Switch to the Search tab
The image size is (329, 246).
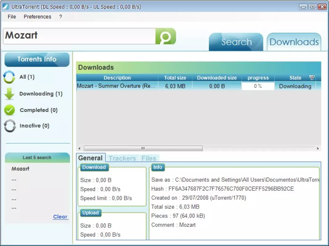(236, 42)
